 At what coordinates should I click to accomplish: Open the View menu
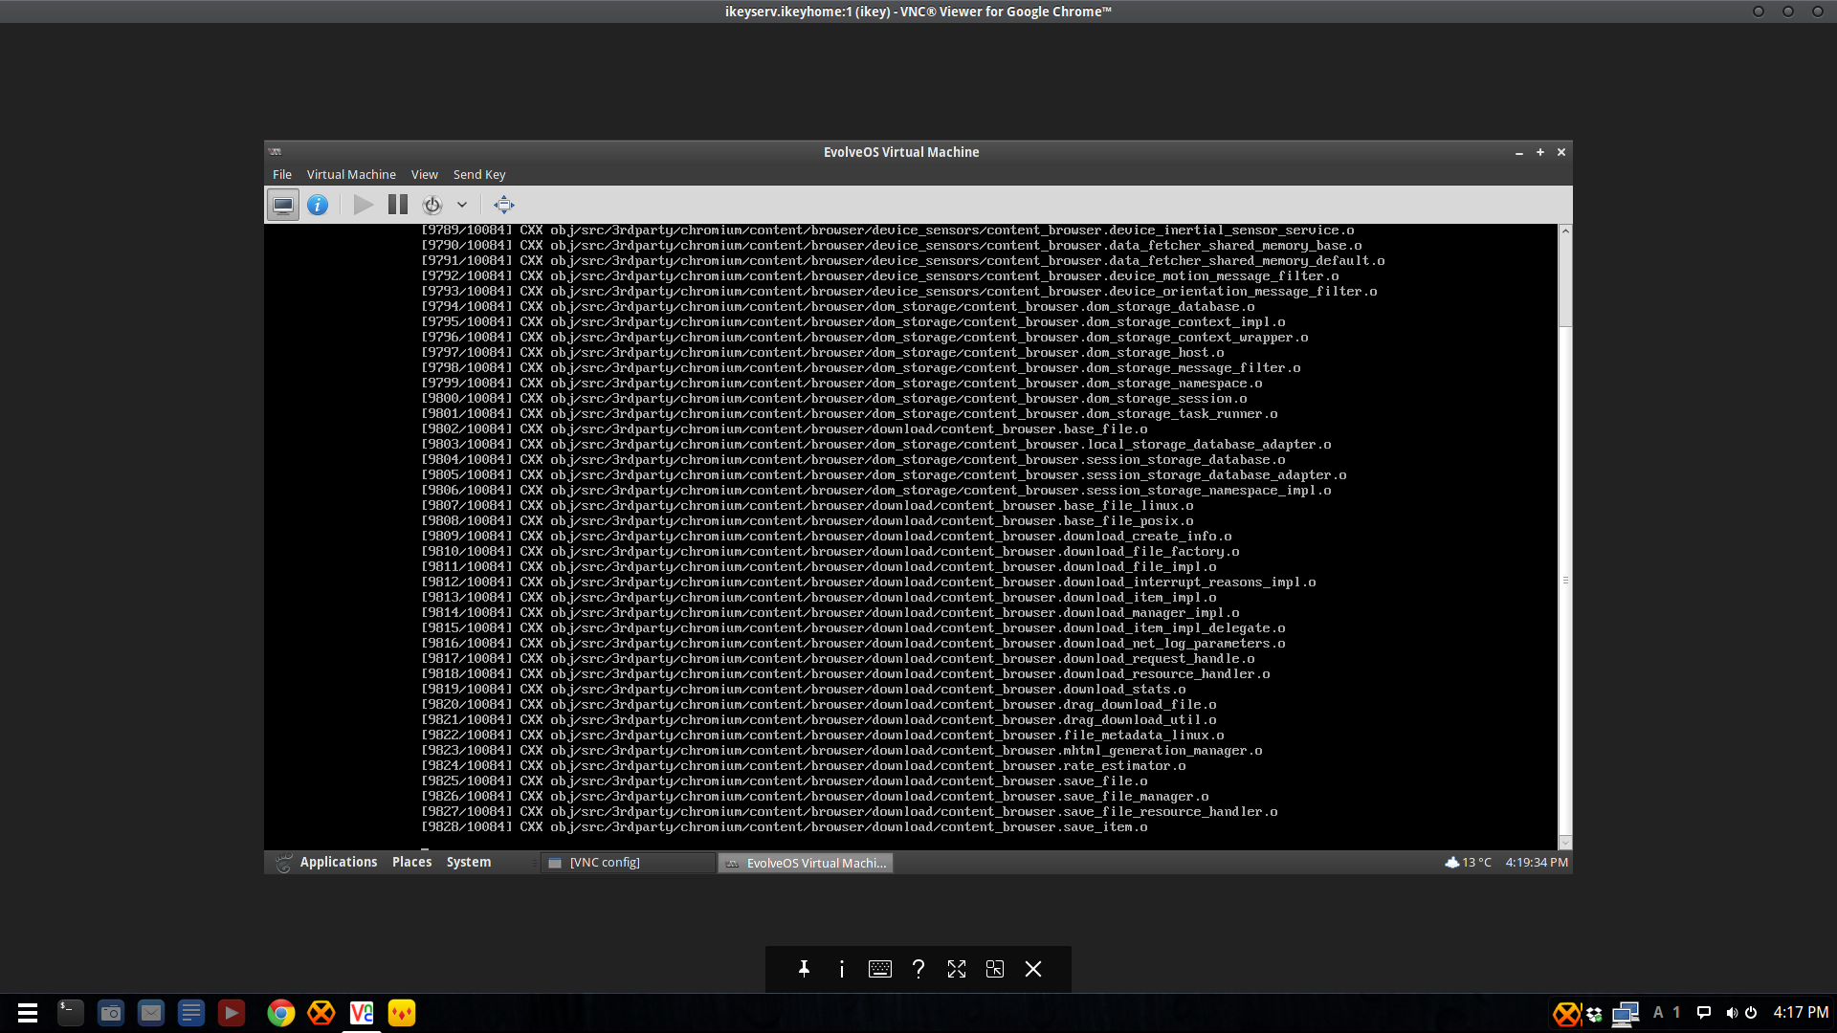click(x=424, y=174)
